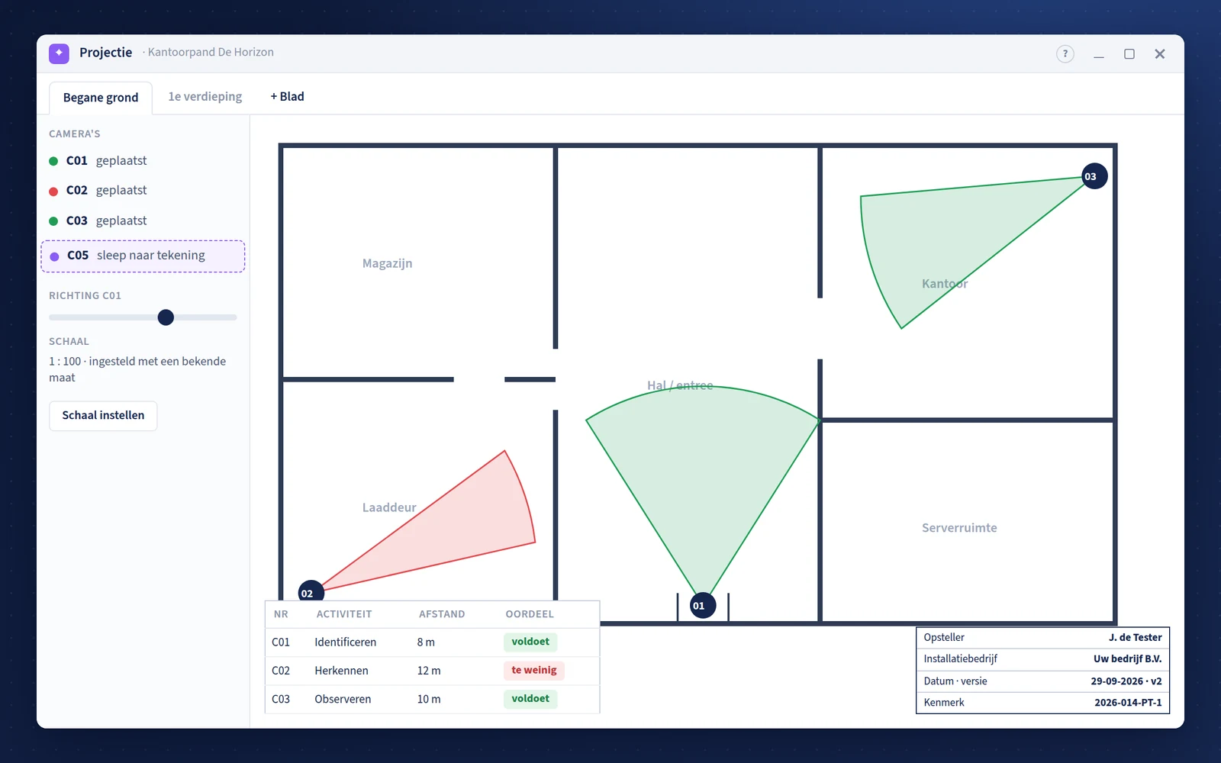
Task: Click the red status dot of C02
Action: tap(53, 191)
